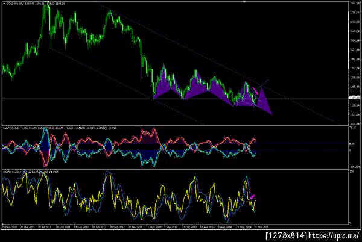Select the magenta arrow object in RSI panel
This screenshot has width=362, height=242.
252,197
